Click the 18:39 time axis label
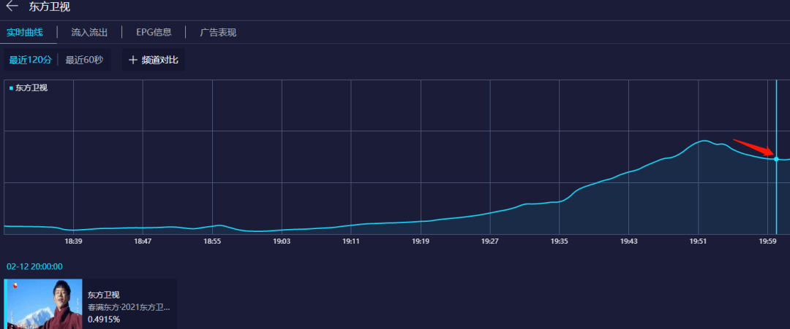Screen dimensions: 790x329 click(73, 241)
